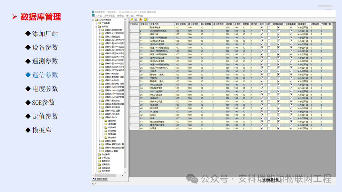Expand the 设备27:充电桩1 node
342x192 pixels.
coord(100,74)
